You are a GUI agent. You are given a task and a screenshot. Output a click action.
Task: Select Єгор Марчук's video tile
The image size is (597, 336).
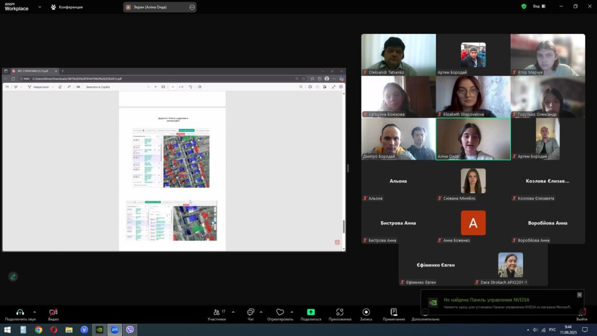548,55
